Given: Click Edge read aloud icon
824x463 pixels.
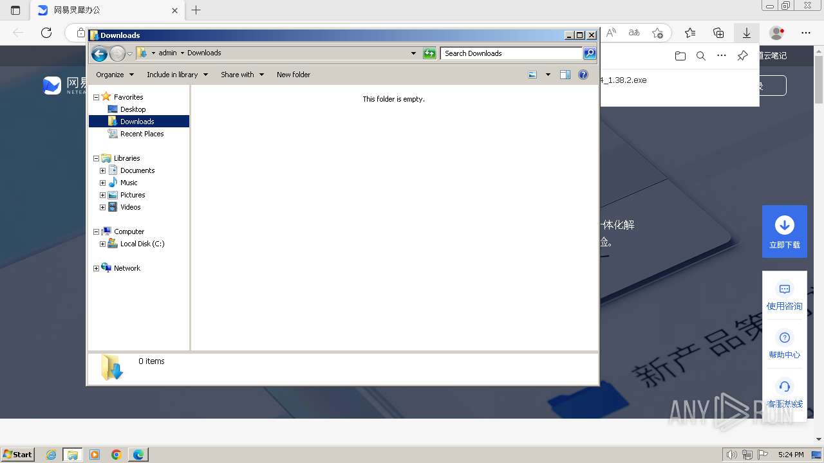Looking at the screenshot, I should point(612,33).
